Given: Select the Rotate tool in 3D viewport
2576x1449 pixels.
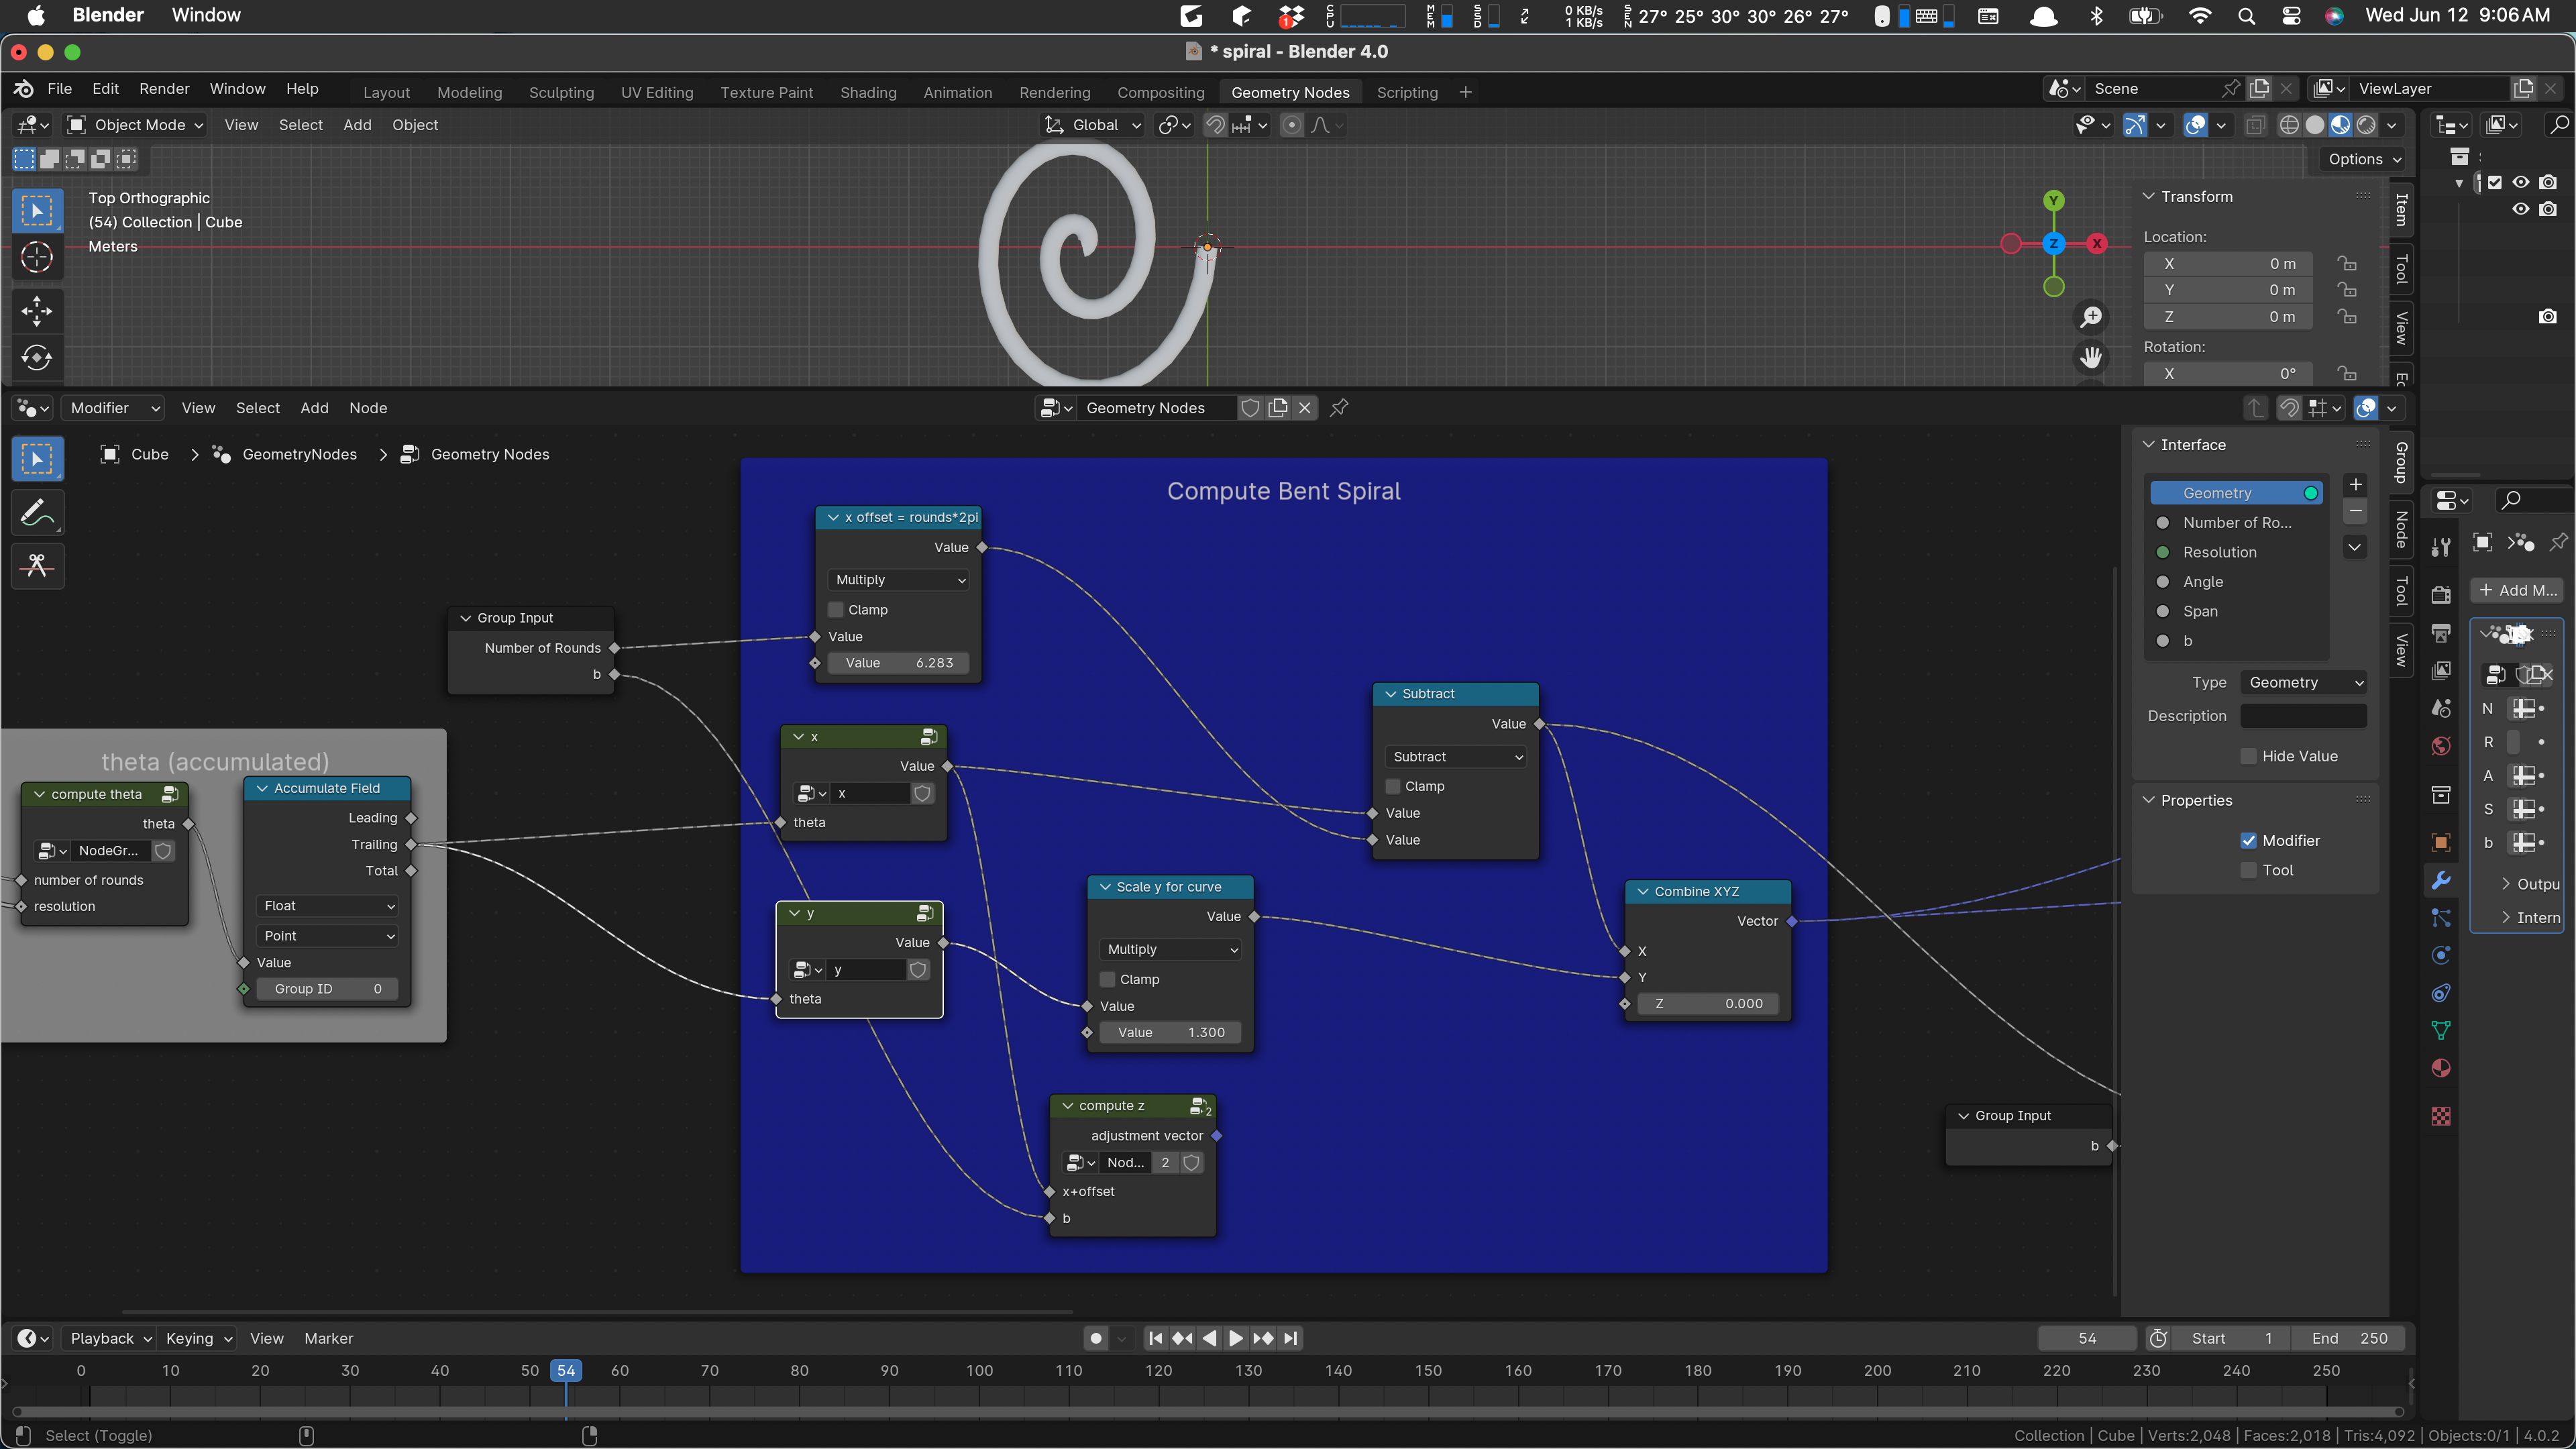Looking at the screenshot, I should click(37, 358).
